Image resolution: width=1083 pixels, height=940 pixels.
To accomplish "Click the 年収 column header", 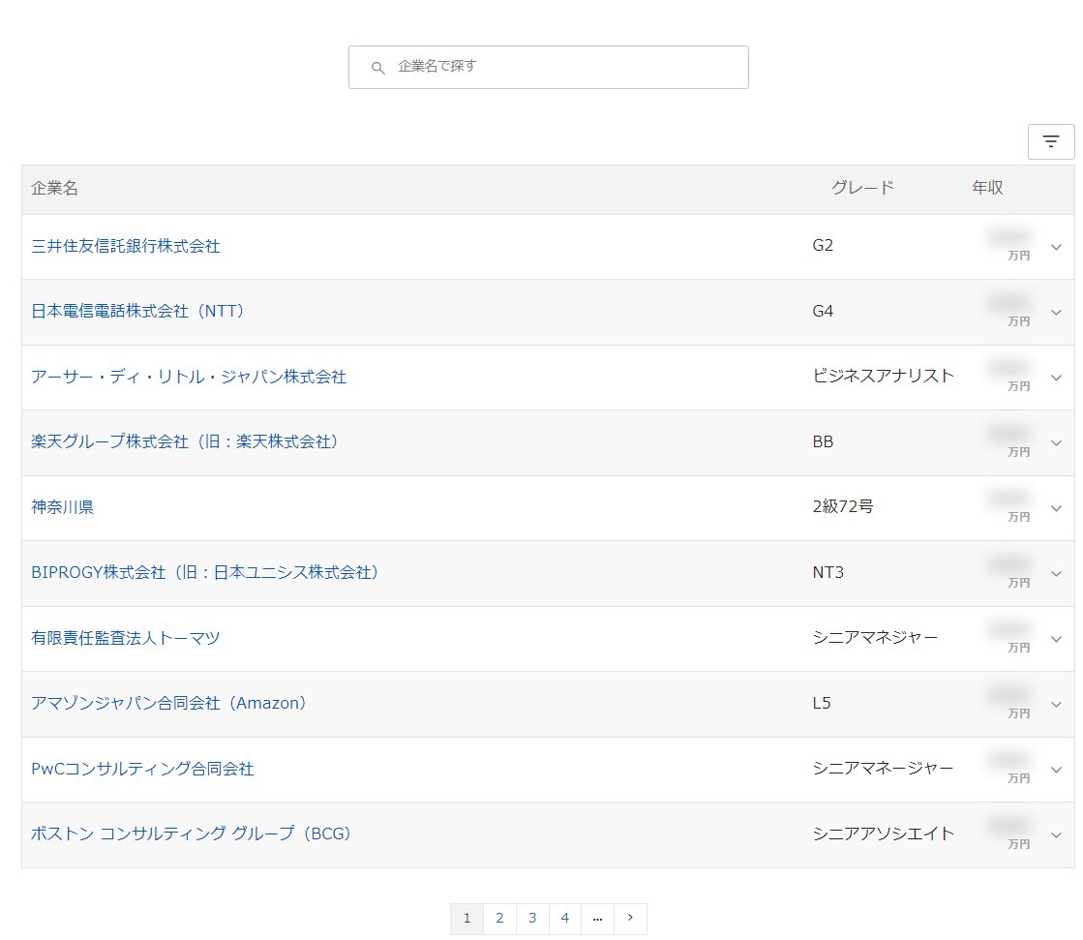I will (987, 188).
